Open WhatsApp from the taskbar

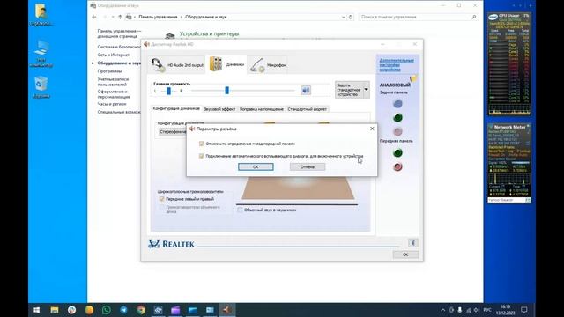pyautogui.click(x=106, y=310)
